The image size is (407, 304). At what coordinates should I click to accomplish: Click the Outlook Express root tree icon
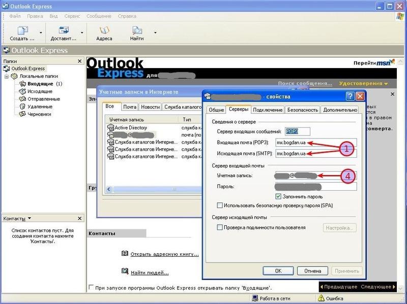click(x=6, y=69)
